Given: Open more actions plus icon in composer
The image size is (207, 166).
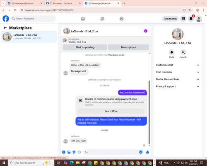Looking at the screenshot, I should [64, 152].
